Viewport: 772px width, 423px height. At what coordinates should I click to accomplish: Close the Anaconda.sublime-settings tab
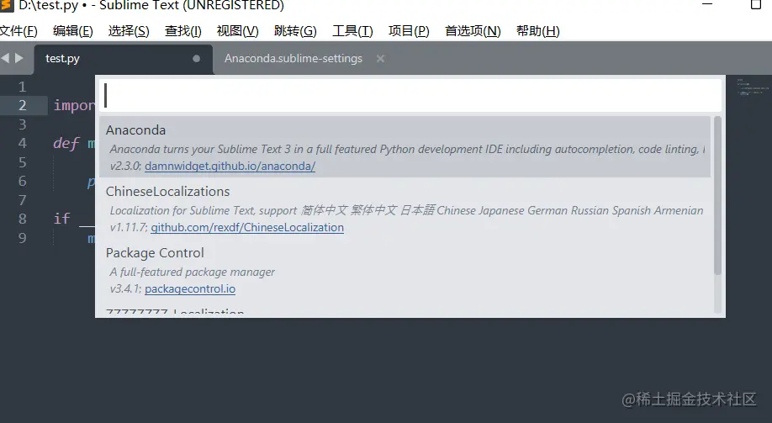[380, 59]
